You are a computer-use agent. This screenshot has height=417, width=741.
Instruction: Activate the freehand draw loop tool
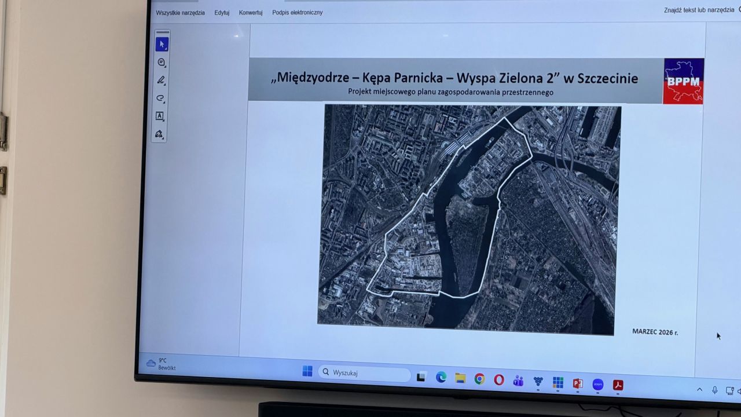coord(160,98)
